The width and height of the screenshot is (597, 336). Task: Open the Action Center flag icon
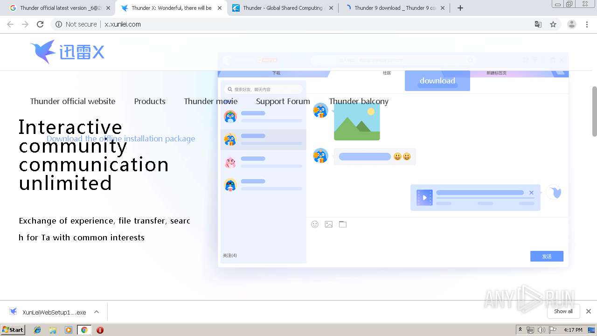click(553, 330)
